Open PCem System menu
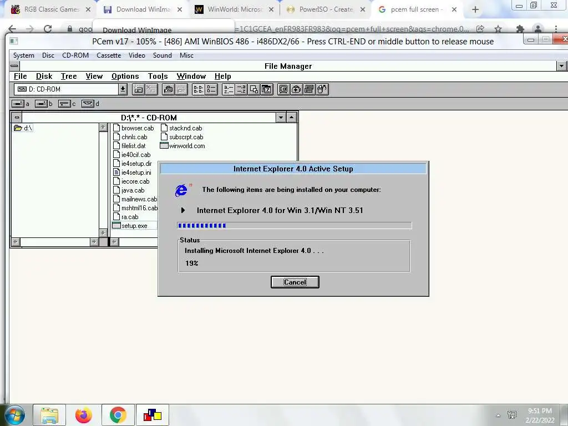 point(23,55)
